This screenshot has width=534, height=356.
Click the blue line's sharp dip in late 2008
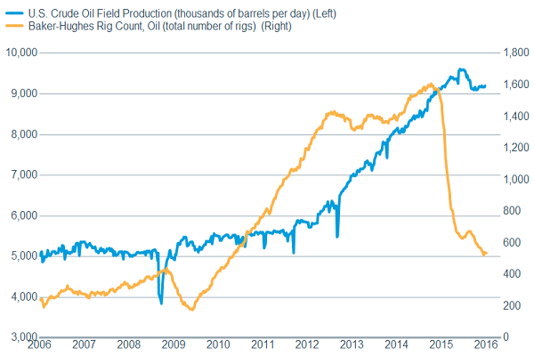point(161,303)
